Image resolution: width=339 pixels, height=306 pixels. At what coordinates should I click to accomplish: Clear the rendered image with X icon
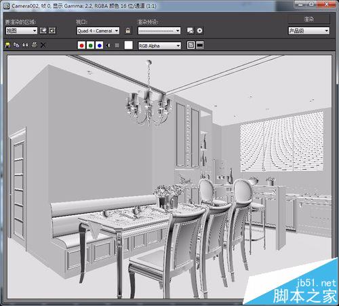pyautogui.click(x=43, y=45)
